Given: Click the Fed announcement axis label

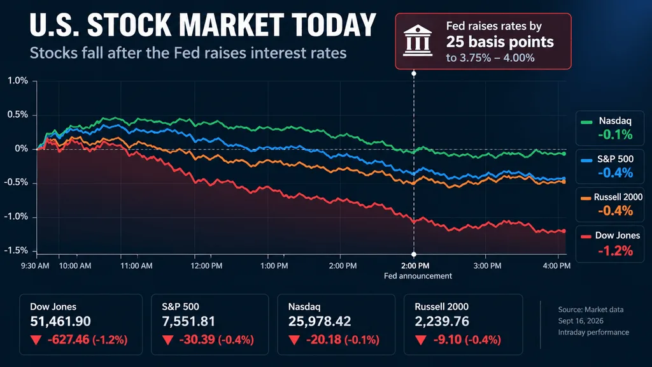Looking at the screenshot, I should pyautogui.click(x=418, y=276).
